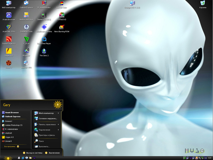
Task: Select Adobe Photoshop CS in Start menu
Action: coord(14,125)
